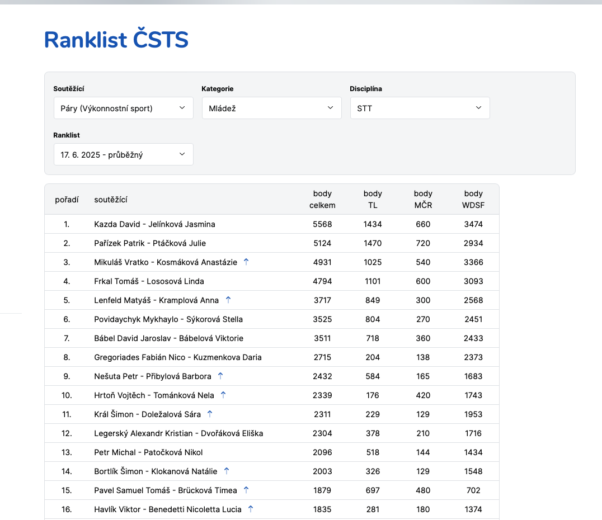Click the 'body celkem' column header
Viewport: 602px width, 520px height.
tap(322, 200)
